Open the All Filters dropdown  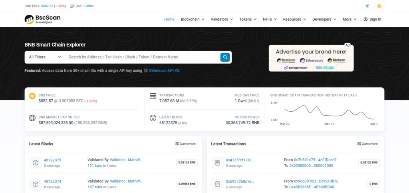click(x=45, y=57)
